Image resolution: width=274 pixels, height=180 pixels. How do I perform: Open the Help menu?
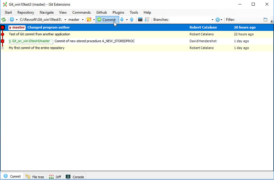pos(147,12)
